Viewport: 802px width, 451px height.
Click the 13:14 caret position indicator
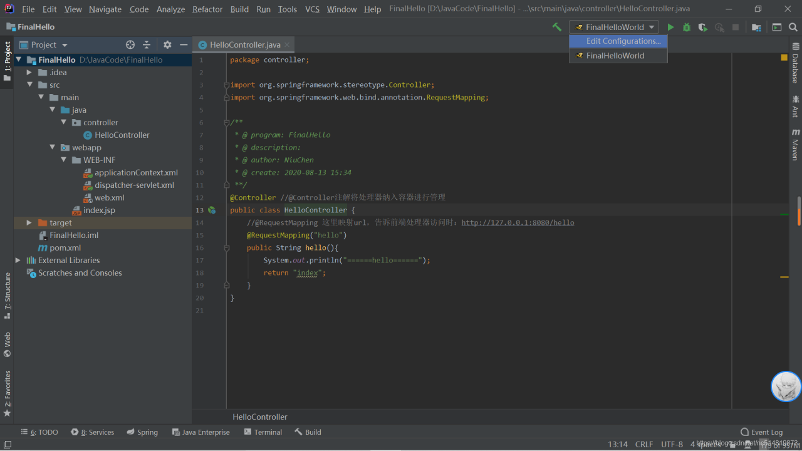click(x=617, y=444)
